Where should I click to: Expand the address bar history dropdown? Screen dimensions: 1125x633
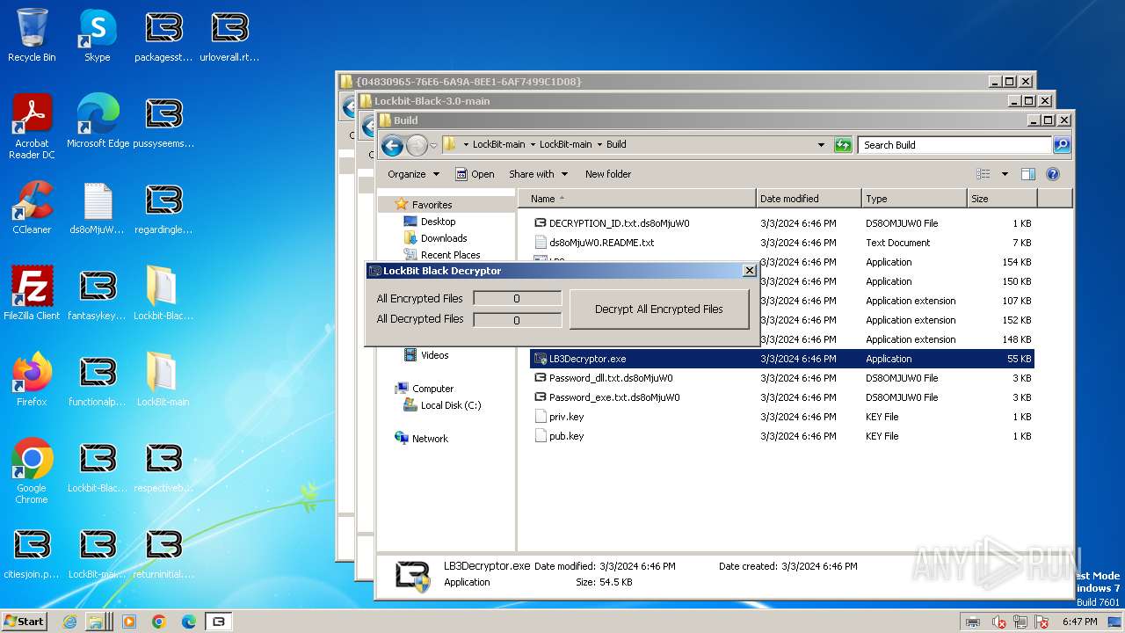point(822,145)
